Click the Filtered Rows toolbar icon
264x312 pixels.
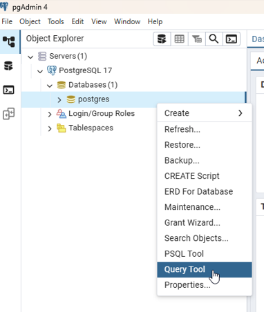(197, 39)
